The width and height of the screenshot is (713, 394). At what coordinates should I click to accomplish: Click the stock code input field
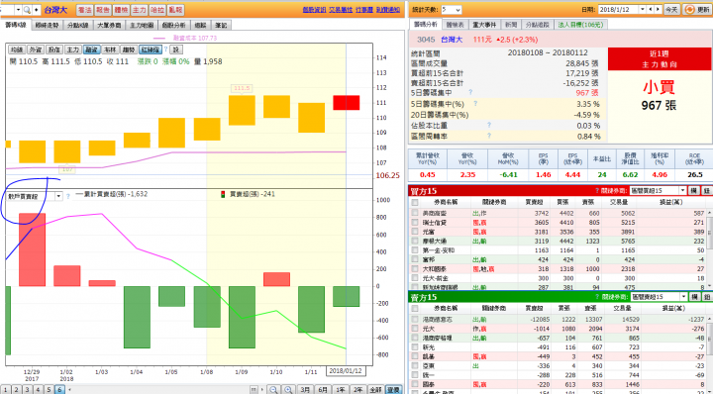pyautogui.click(x=7, y=10)
